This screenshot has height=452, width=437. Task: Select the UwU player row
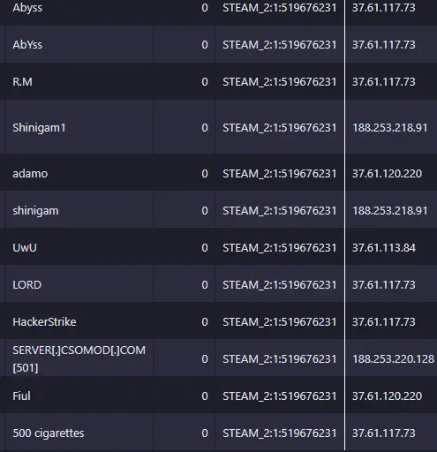tap(218, 247)
